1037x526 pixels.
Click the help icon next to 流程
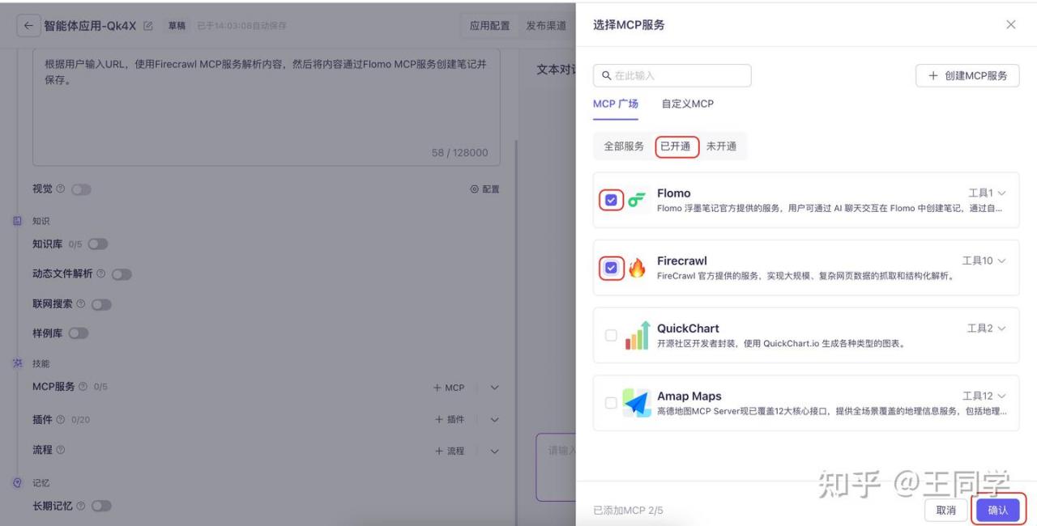(61, 450)
